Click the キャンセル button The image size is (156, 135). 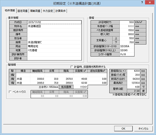click(x=143, y=129)
